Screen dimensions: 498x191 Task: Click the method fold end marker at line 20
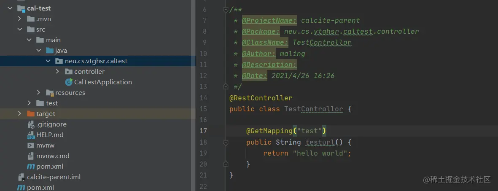(x=226, y=164)
